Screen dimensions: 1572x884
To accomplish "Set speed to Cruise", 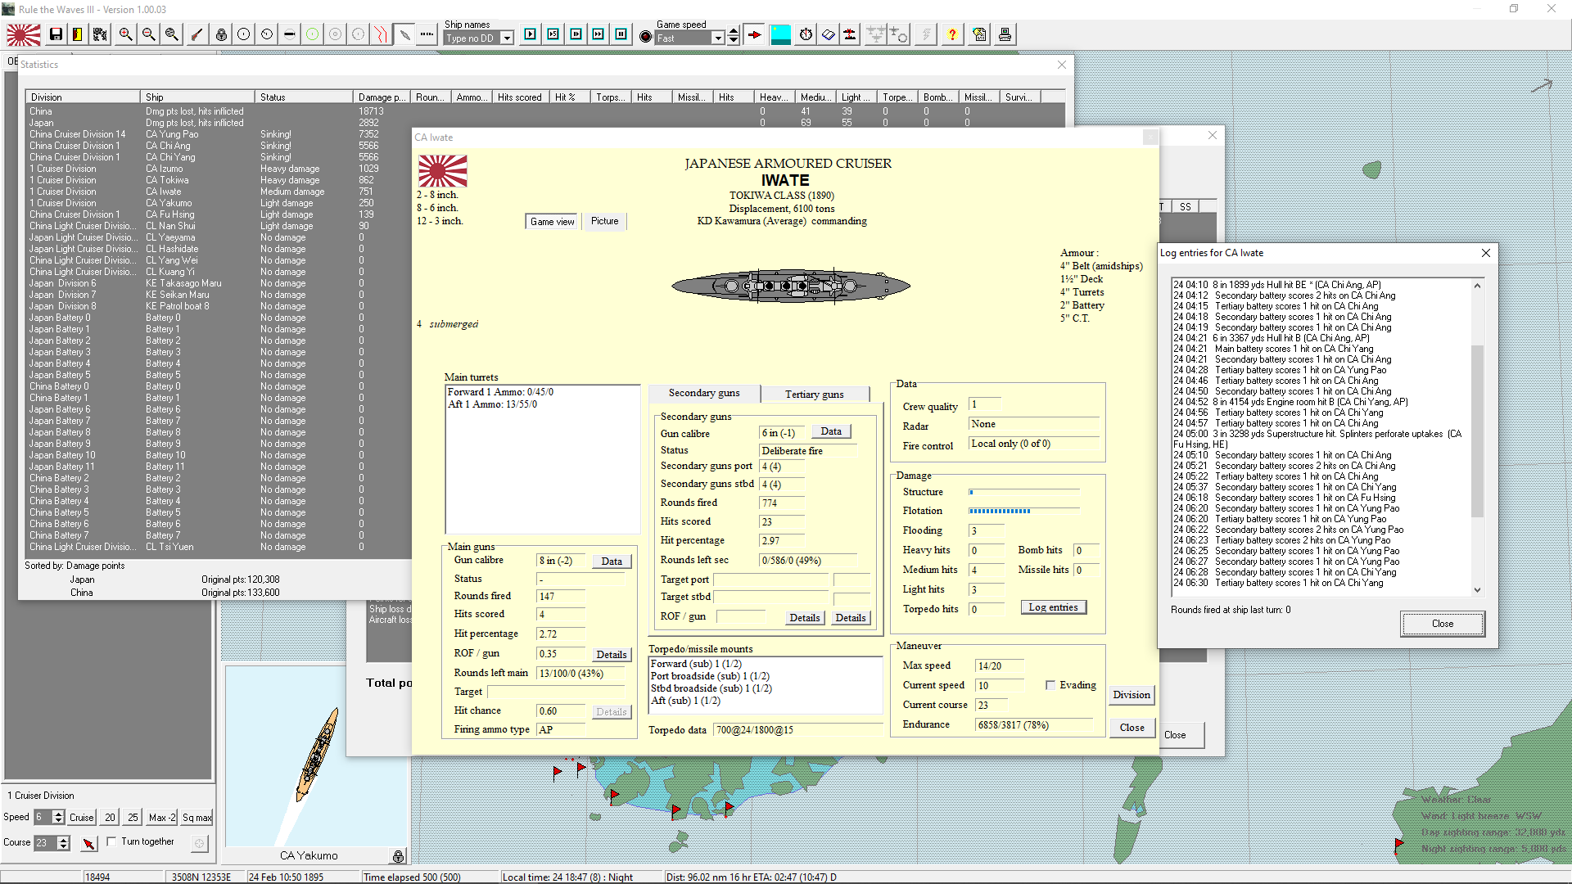I will [81, 818].
